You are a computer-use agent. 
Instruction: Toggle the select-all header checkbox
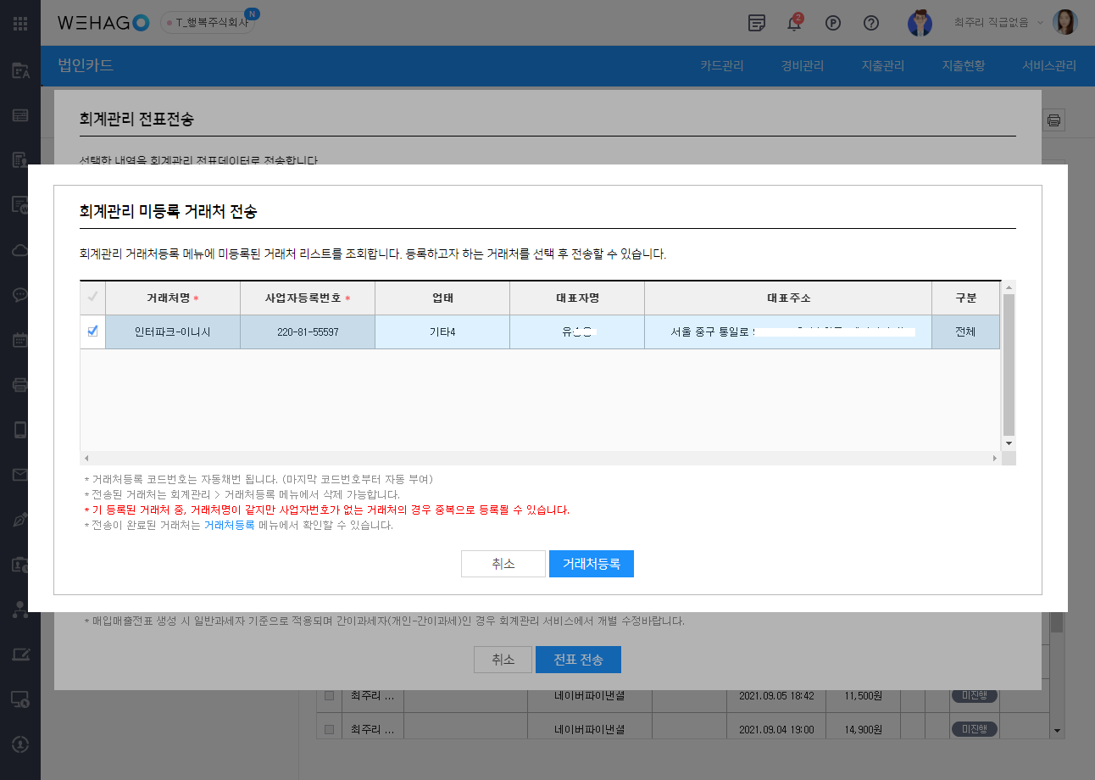[x=92, y=298]
